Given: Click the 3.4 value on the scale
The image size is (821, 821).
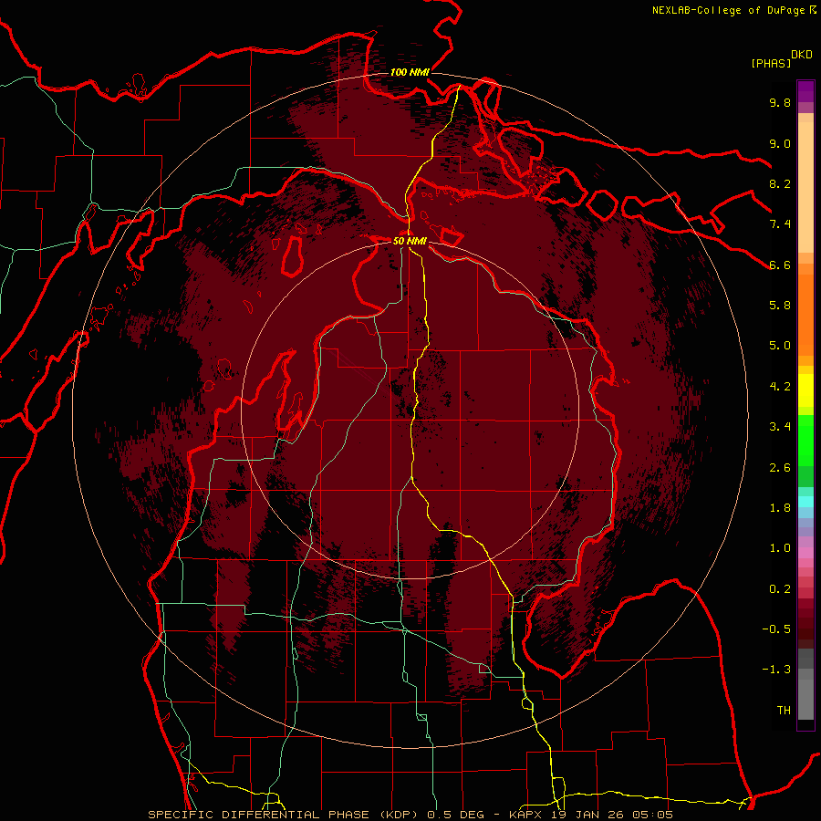Looking at the screenshot, I should click(780, 427).
